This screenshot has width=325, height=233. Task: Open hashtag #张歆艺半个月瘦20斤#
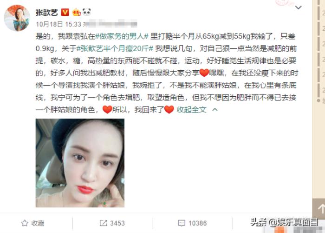tap(115, 48)
